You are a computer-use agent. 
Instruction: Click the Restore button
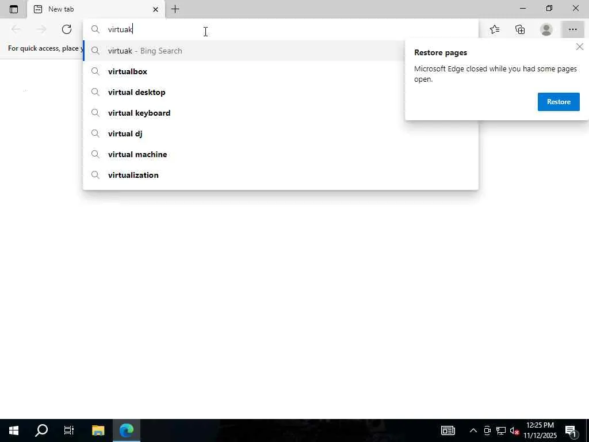click(x=559, y=102)
